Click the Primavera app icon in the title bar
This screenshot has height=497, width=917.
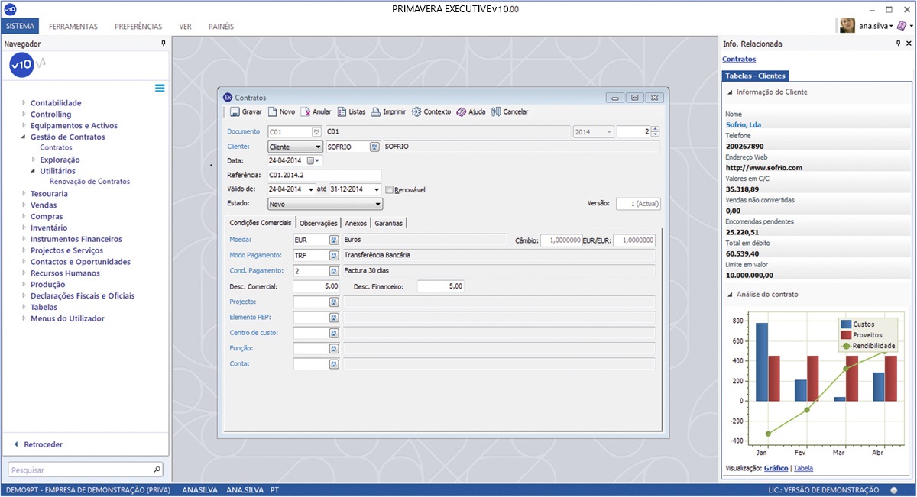click(9, 8)
